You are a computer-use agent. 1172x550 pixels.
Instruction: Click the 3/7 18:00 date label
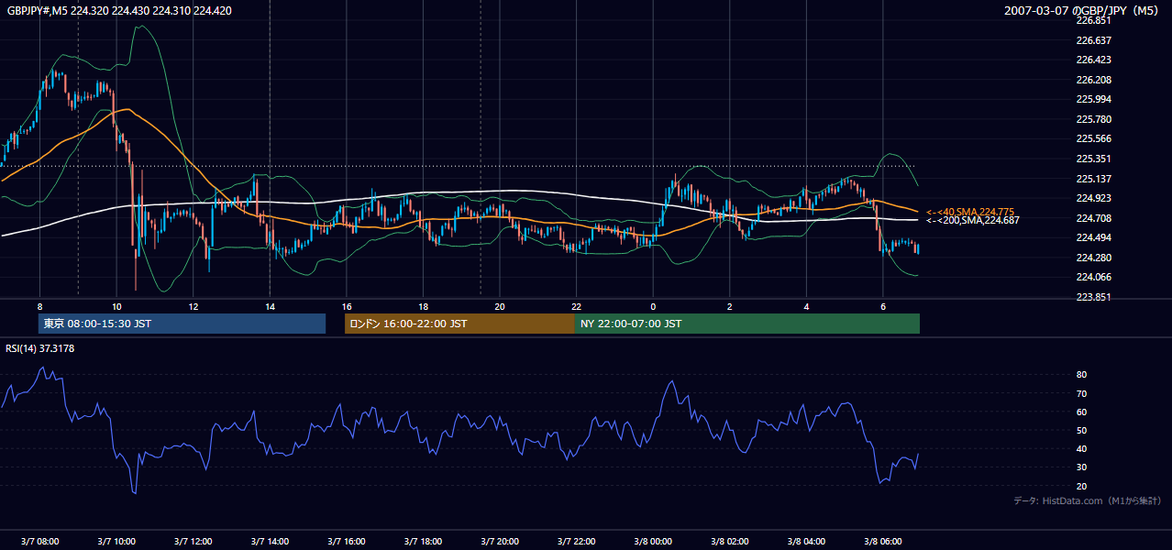click(x=423, y=542)
